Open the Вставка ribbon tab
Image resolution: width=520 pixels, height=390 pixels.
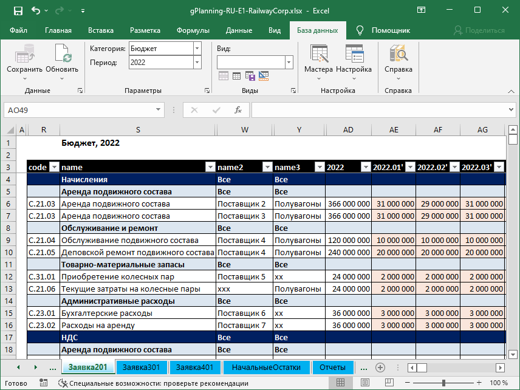click(x=101, y=30)
